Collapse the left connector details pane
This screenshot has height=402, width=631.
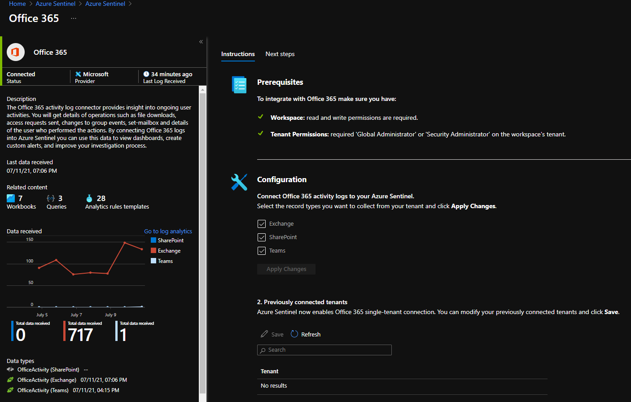[201, 41]
